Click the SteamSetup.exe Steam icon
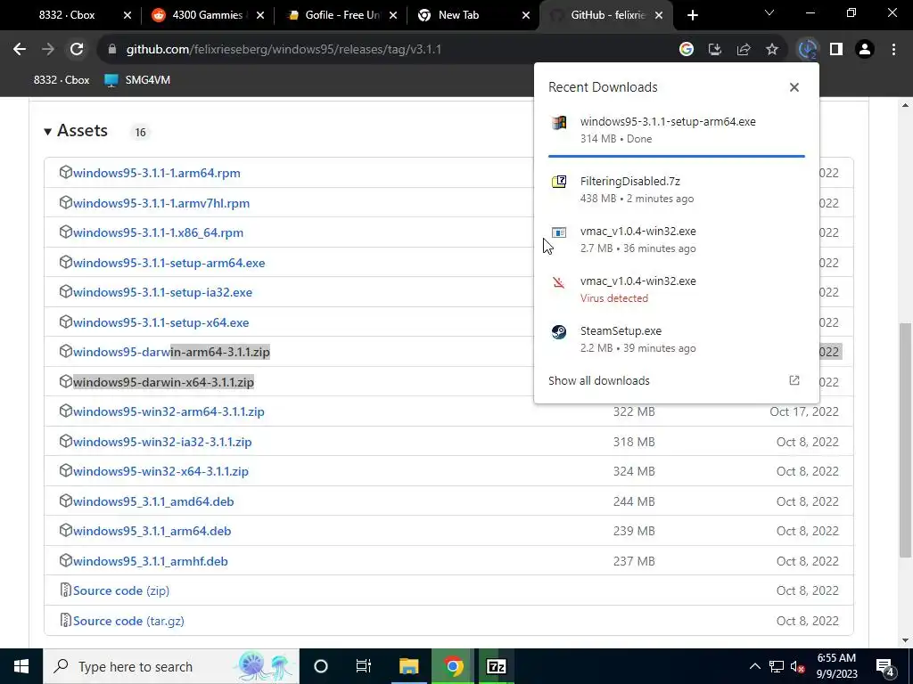913x684 pixels. pos(559,331)
